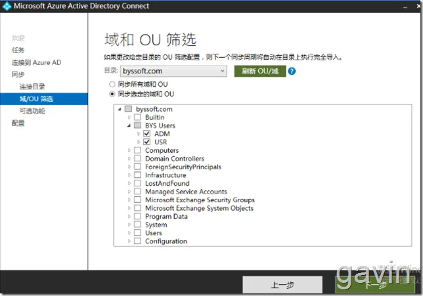Select the ForeignSecurityPrincipals tree label

[x=183, y=167]
